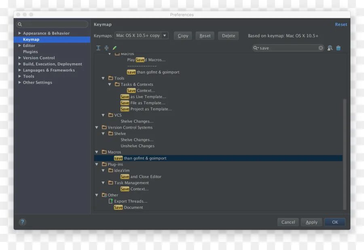The width and height of the screenshot is (364, 250).
Task: Select 'Save Context...' under Task Management
Action: click(x=134, y=189)
